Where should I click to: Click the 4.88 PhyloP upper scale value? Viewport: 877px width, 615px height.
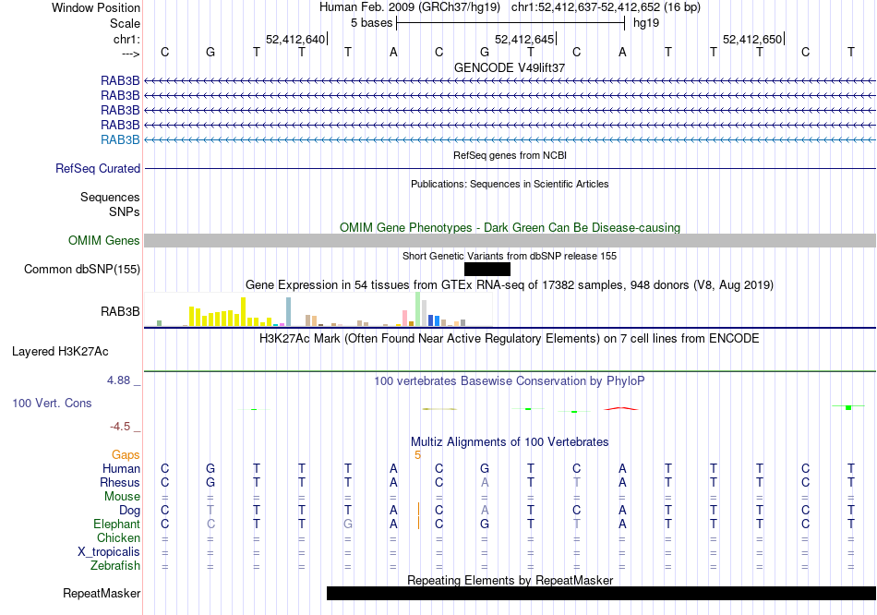point(118,380)
